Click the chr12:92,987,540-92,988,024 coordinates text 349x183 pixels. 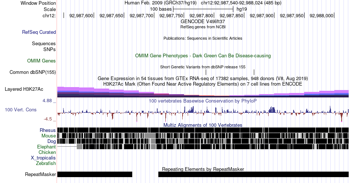pos(241,3)
